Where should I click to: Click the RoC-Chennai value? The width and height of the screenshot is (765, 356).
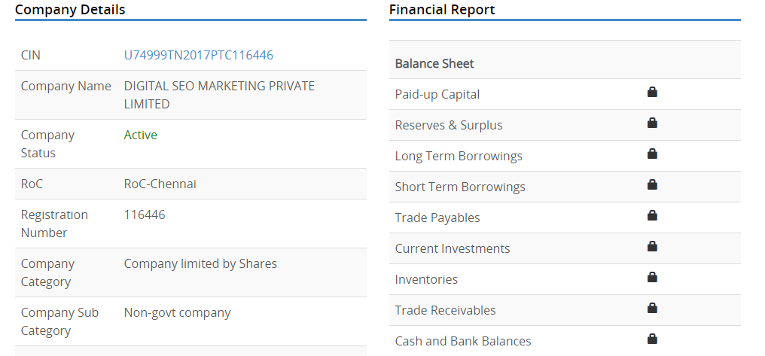click(160, 184)
